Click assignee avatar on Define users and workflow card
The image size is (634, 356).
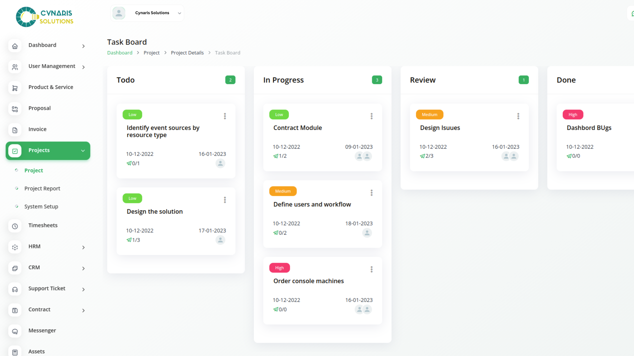pyautogui.click(x=367, y=233)
